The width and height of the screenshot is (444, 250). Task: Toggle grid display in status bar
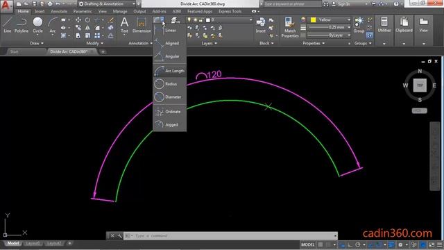[x=321, y=244]
